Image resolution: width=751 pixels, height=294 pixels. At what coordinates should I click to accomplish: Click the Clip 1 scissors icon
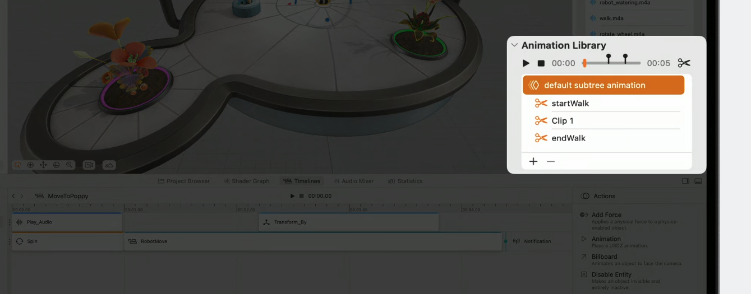click(x=541, y=120)
